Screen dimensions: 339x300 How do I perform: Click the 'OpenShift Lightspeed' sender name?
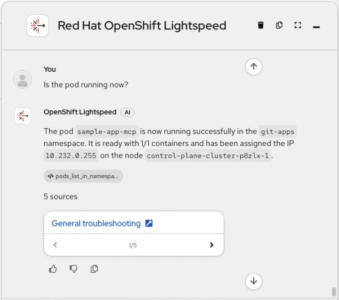click(x=80, y=112)
